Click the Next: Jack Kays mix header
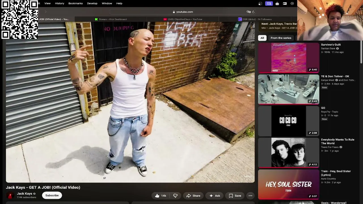 [x=279, y=24]
